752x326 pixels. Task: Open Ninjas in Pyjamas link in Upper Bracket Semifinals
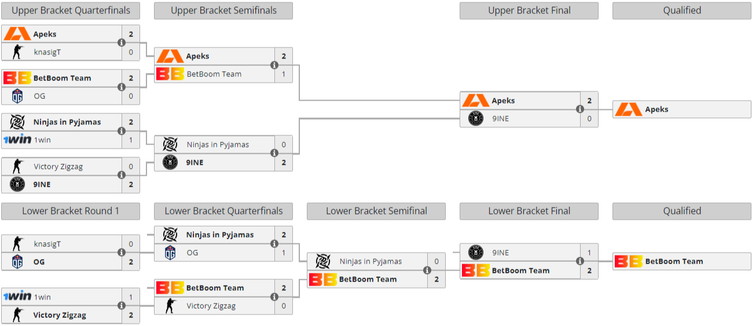pos(218,145)
